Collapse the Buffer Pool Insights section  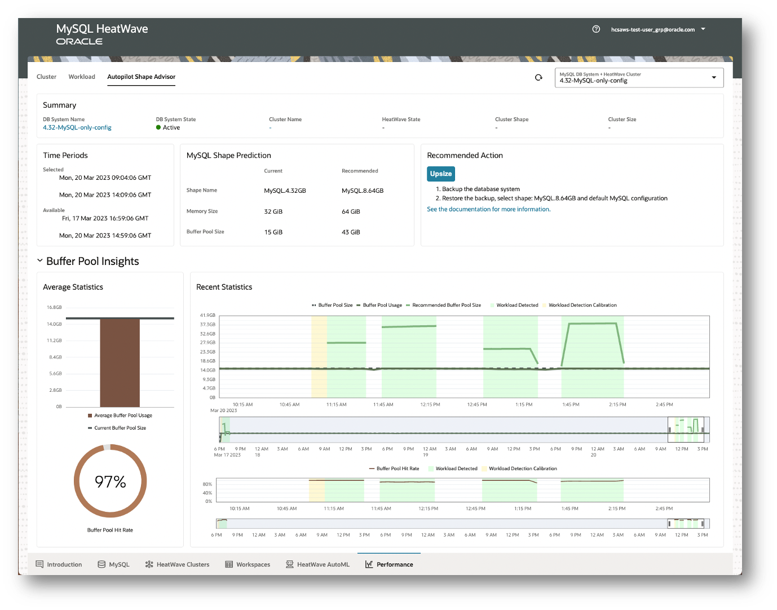click(x=39, y=260)
